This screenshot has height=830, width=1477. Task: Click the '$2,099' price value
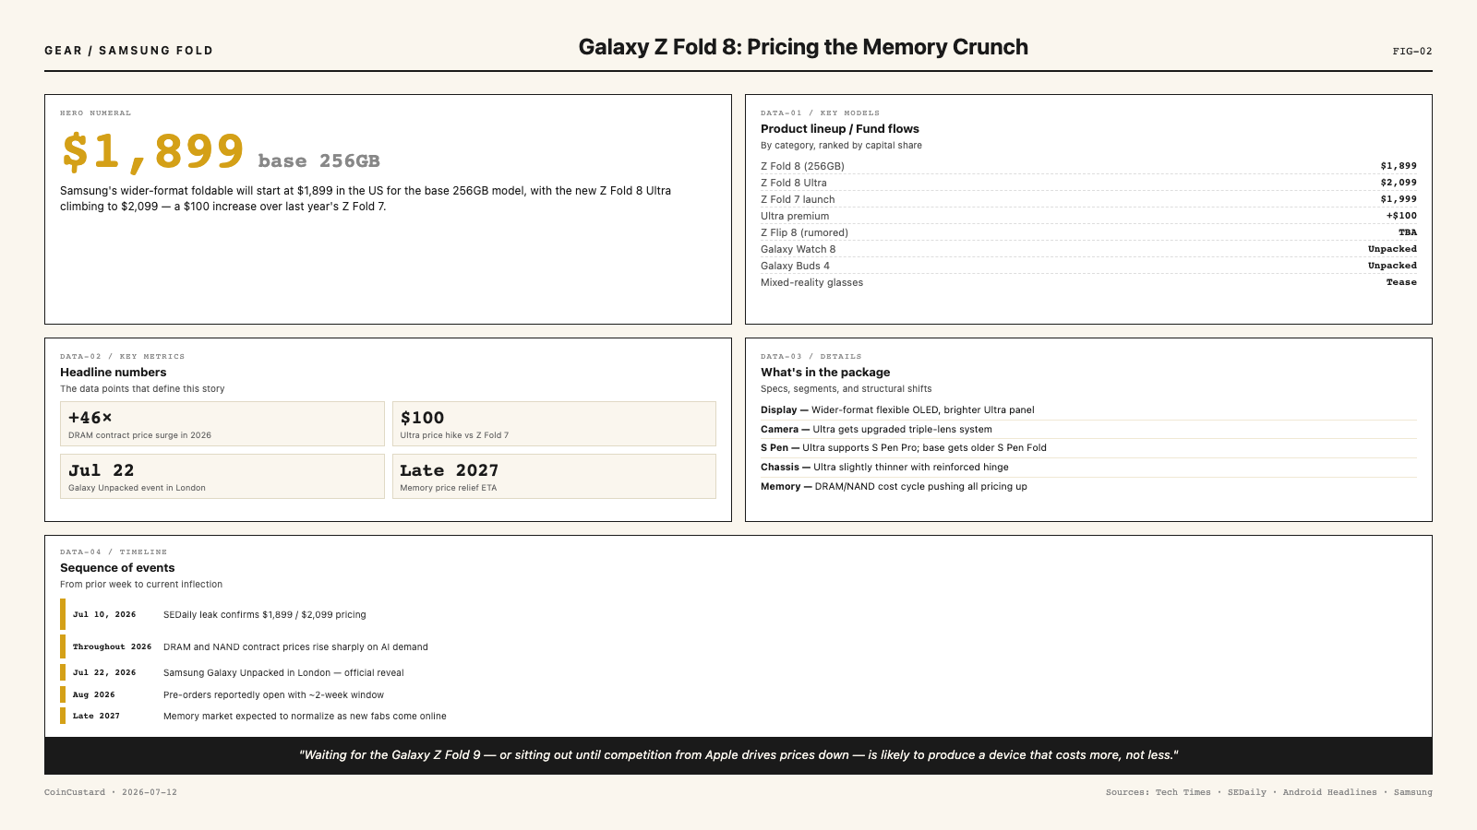click(1399, 183)
